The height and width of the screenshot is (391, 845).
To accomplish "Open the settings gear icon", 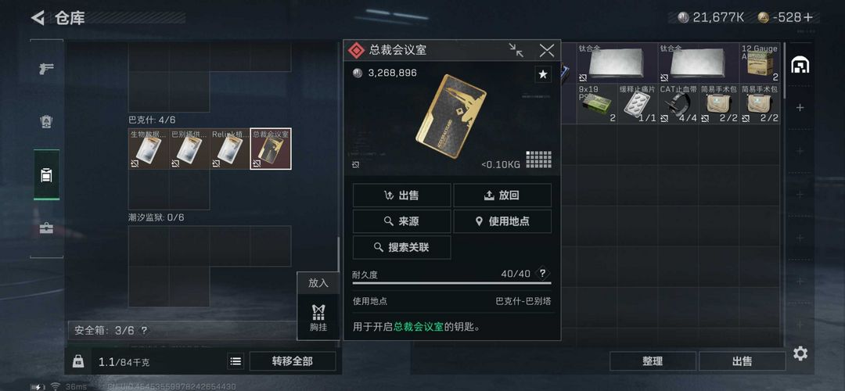I will 800,353.
